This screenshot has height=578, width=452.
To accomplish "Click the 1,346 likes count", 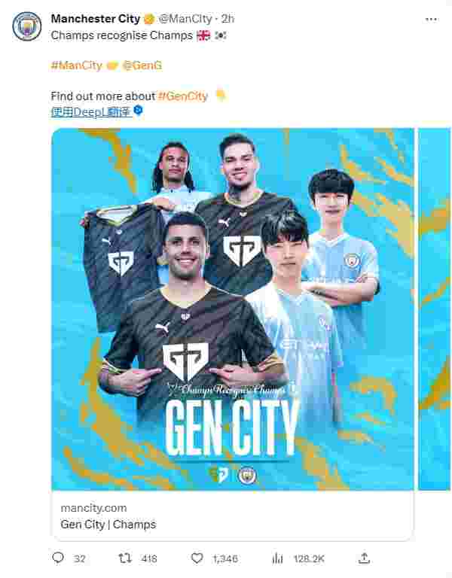I will pyautogui.click(x=225, y=559).
